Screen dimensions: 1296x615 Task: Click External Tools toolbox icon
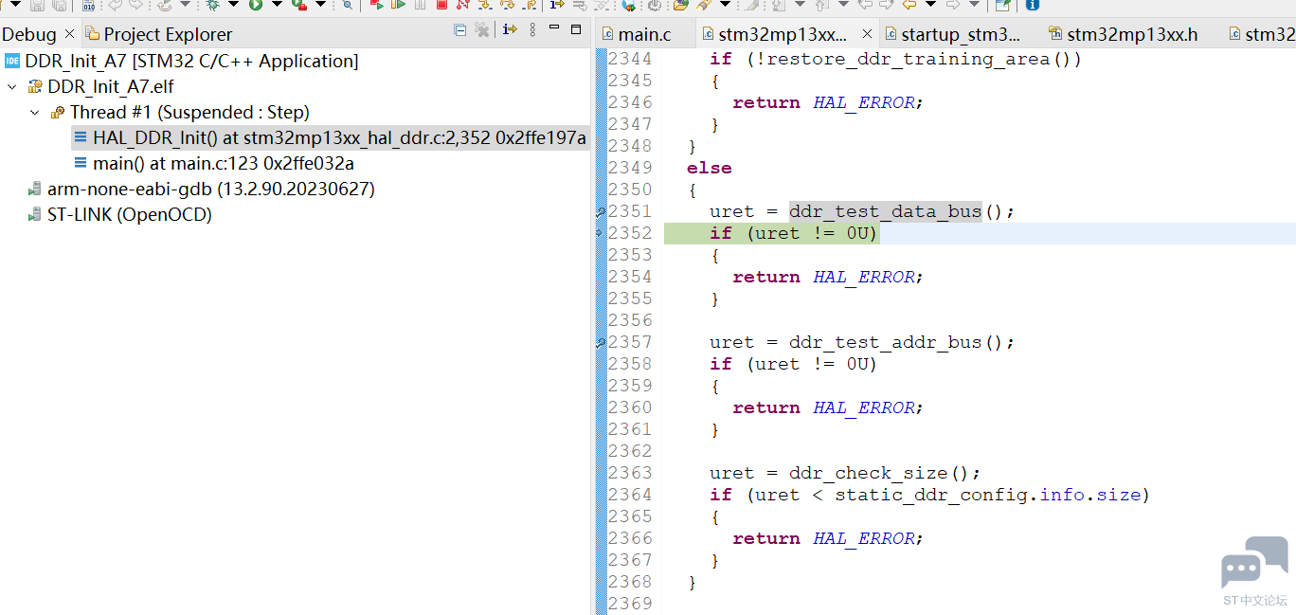click(299, 5)
